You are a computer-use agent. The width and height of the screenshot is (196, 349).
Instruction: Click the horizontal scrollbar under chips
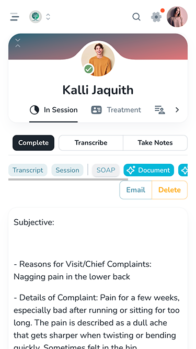[68, 179]
